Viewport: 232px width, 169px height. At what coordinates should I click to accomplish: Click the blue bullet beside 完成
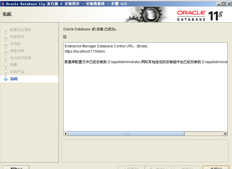(6, 79)
